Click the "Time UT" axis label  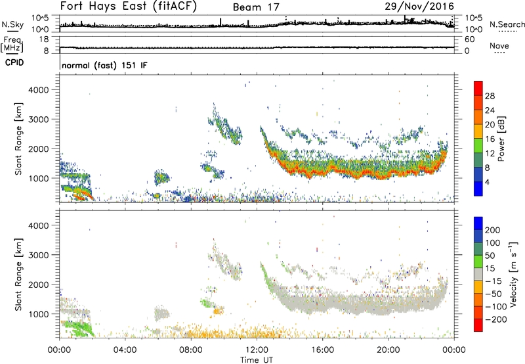(x=257, y=360)
